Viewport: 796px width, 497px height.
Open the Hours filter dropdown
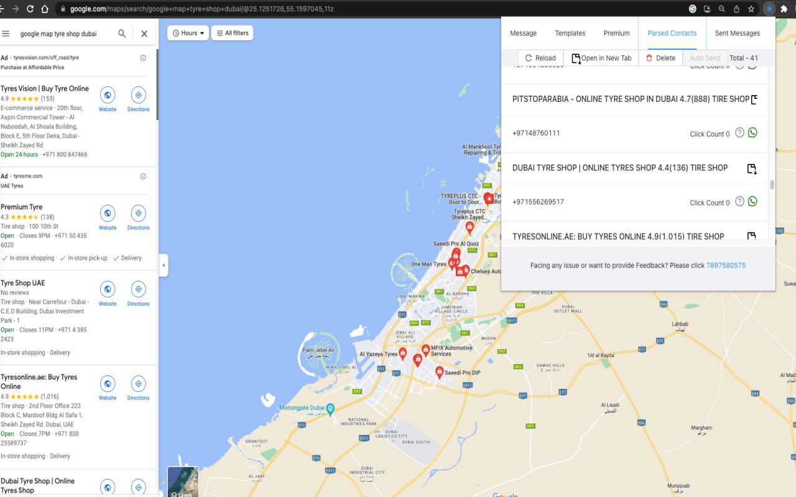click(188, 33)
